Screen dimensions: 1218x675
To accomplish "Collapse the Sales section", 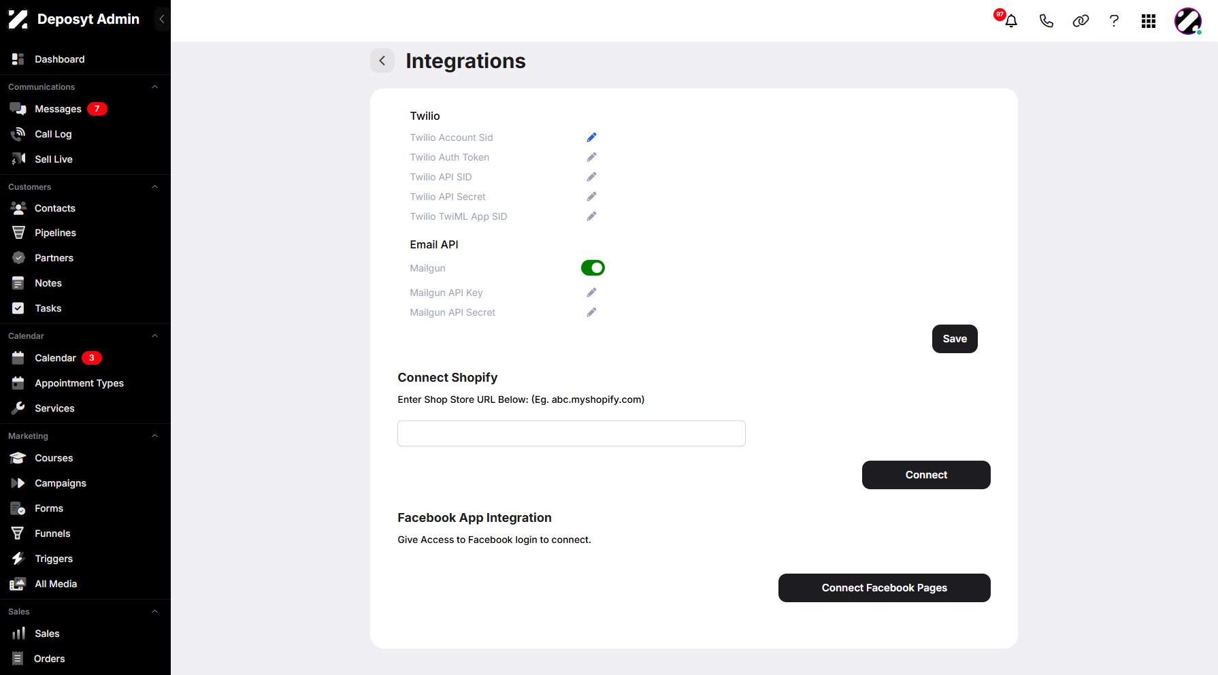I will pyautogui.click(x=154, y=612).
